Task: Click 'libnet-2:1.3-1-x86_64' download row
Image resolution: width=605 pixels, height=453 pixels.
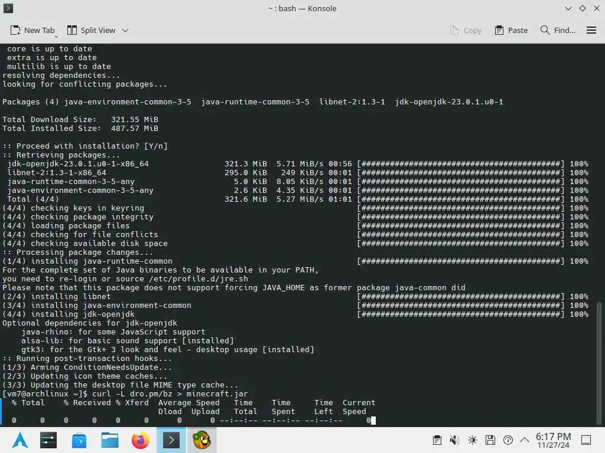Action: (298, 173)
